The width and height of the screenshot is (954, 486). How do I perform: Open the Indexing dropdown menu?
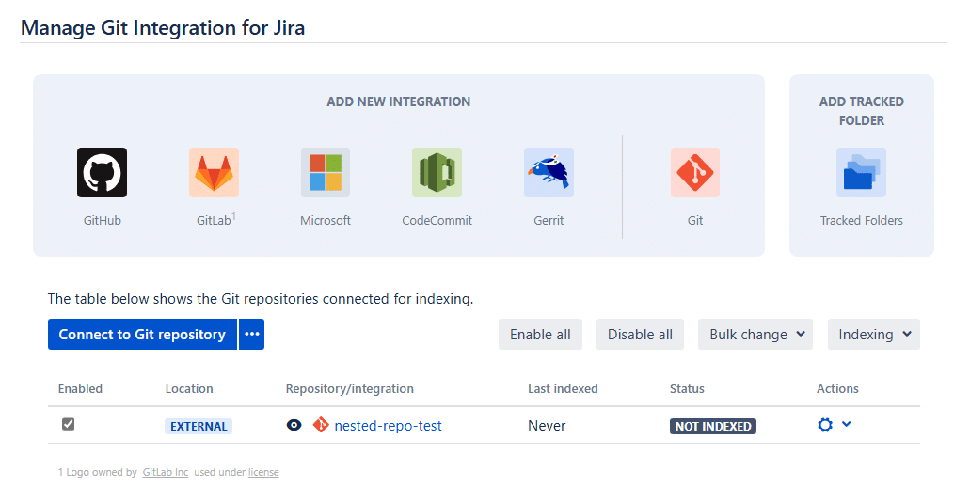tap(873, 335)
